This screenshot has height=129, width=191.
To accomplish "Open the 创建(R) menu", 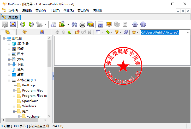I will pyautogui.click(x=68, y=11).
